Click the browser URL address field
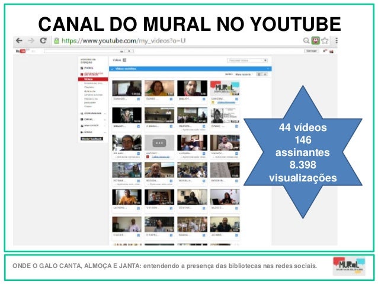The width and height of the screenshot is (378, 284). 178,41
